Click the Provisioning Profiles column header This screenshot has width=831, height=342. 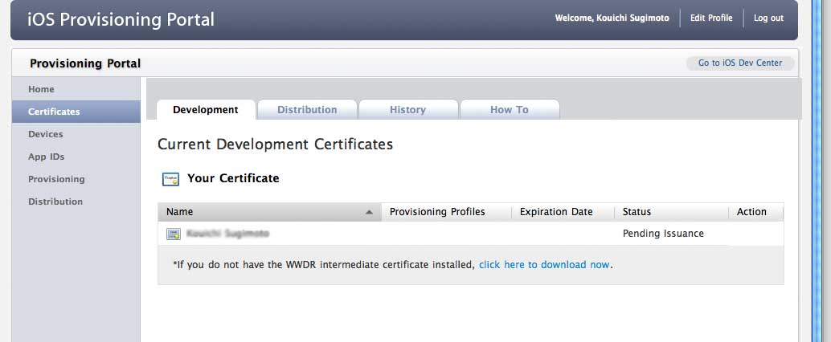[437, 212]
